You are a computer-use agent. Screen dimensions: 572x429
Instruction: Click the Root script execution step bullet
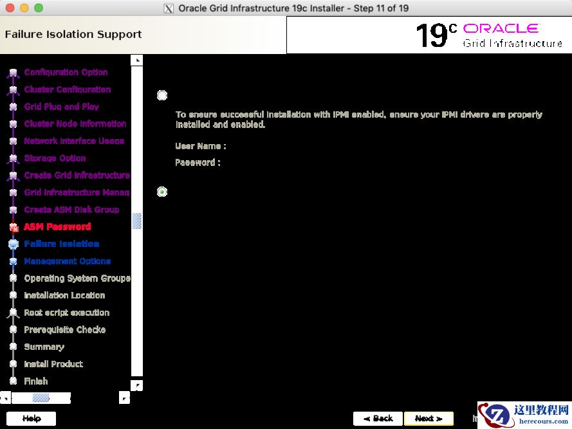click(13, 313)
